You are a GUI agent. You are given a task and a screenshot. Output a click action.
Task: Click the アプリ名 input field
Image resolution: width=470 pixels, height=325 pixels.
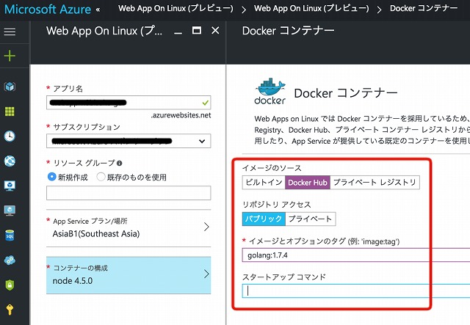129,103
